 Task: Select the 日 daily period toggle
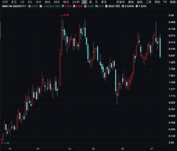pyautogui.click(x=84, y=2)
